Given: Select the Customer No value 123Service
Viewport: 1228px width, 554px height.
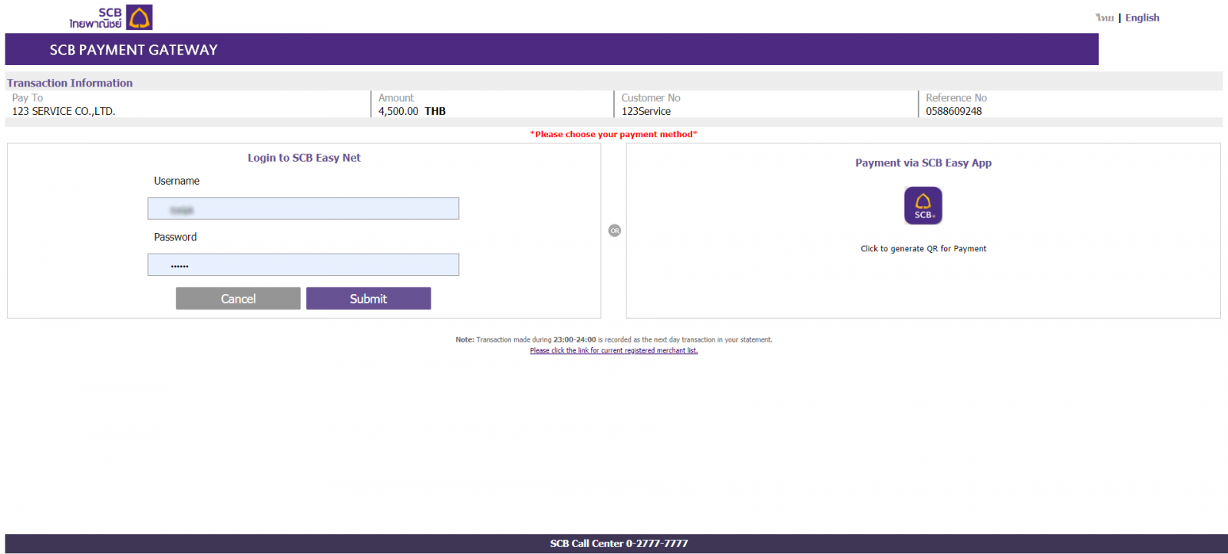Looking at the screenshot, I should pyautogui.click(x=646, y=111).
